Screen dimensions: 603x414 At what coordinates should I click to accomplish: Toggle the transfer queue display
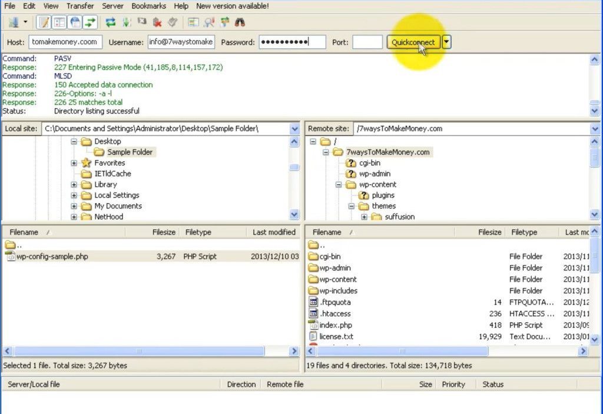pos(90,23)
